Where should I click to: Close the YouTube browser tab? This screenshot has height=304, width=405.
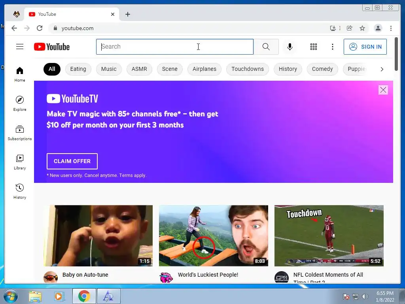(113, 14)
